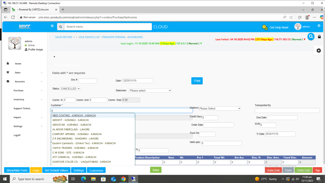Click the lock icon at top right
This screenshot has width=325, height=183.
[319, 37]
